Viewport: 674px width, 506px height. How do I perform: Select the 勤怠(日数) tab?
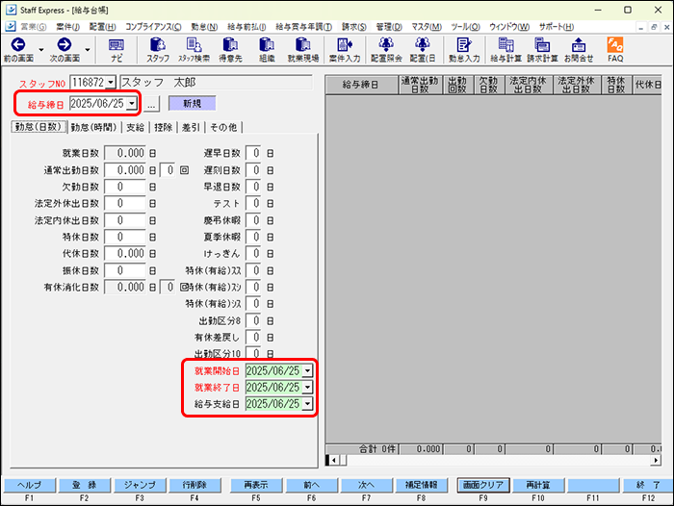[x=39, y=127]
